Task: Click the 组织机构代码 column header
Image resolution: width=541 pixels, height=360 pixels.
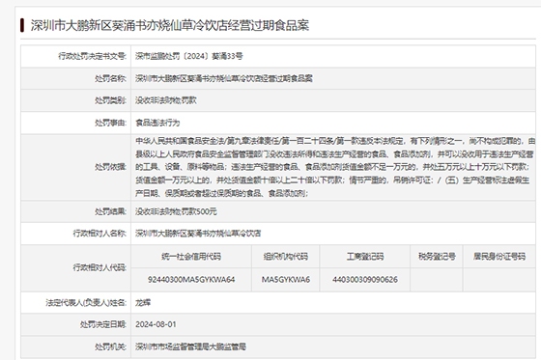Action: click(286, 257)
